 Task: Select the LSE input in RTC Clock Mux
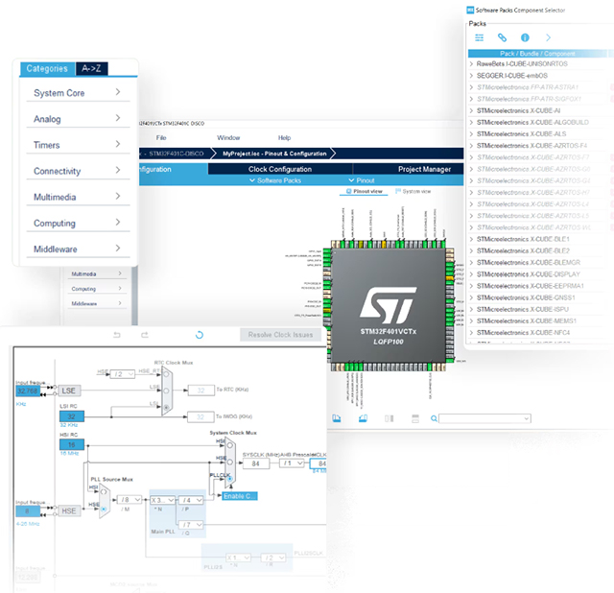[x=166, y=391]
